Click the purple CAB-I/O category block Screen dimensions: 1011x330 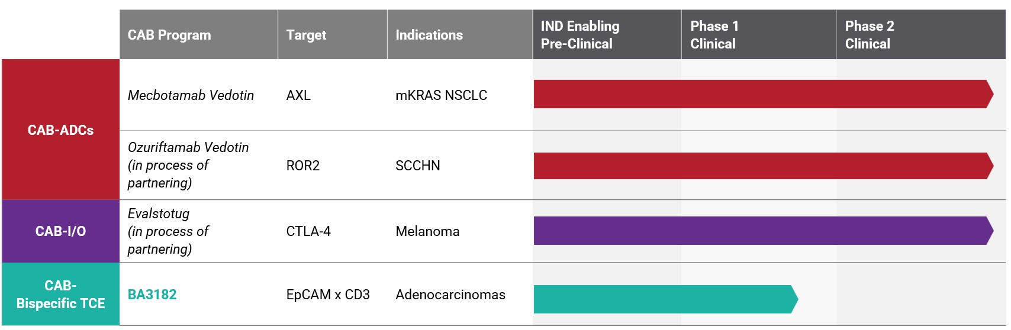coord(60,231)
